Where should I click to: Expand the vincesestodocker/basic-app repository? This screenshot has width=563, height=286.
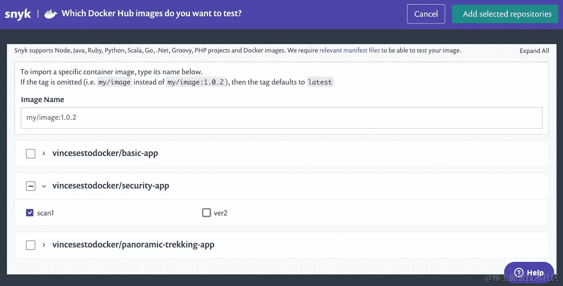[43, 153]
